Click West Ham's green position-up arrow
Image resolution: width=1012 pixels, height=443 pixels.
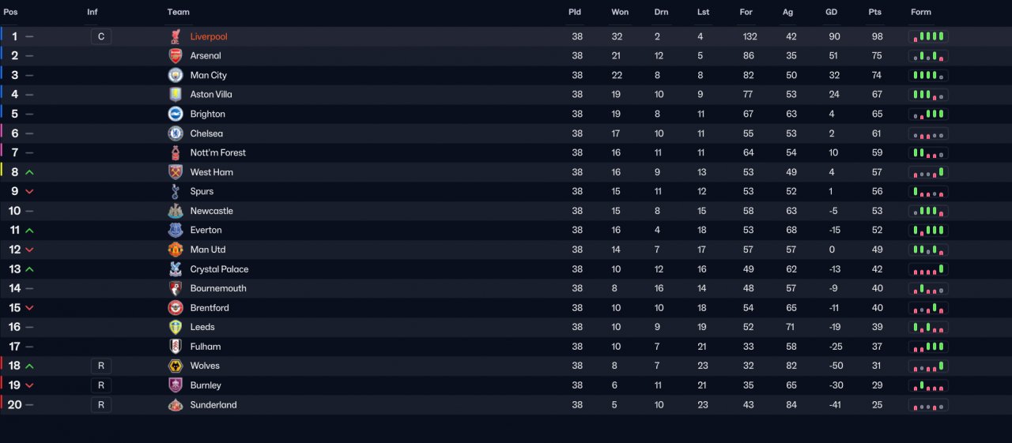click(29, 172)
